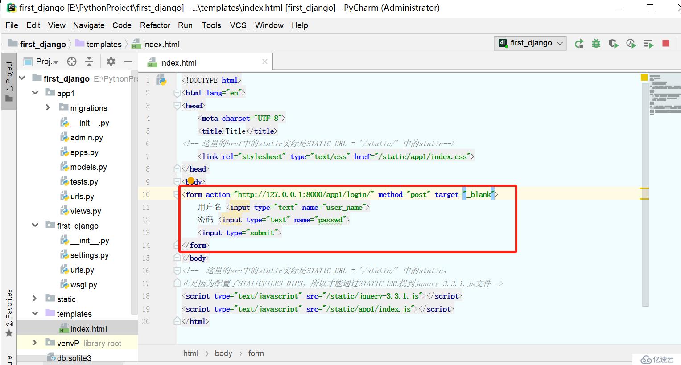Click the orange intention bulb on line 9
Image resolution: width=681 pixels, height=365 pixels.
pos(191,180)
